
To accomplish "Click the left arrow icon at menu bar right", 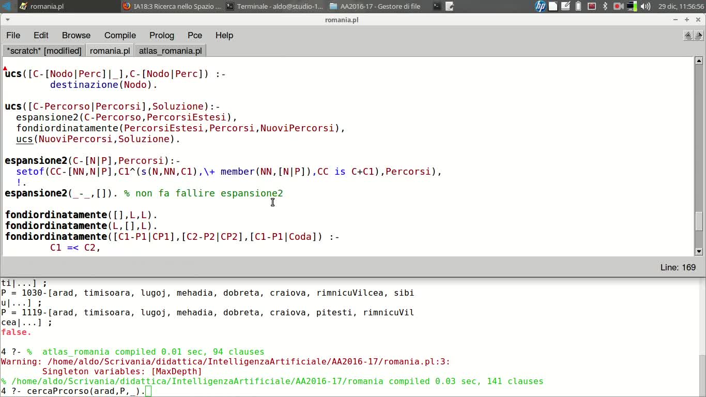I will click(x=688, y=36).
